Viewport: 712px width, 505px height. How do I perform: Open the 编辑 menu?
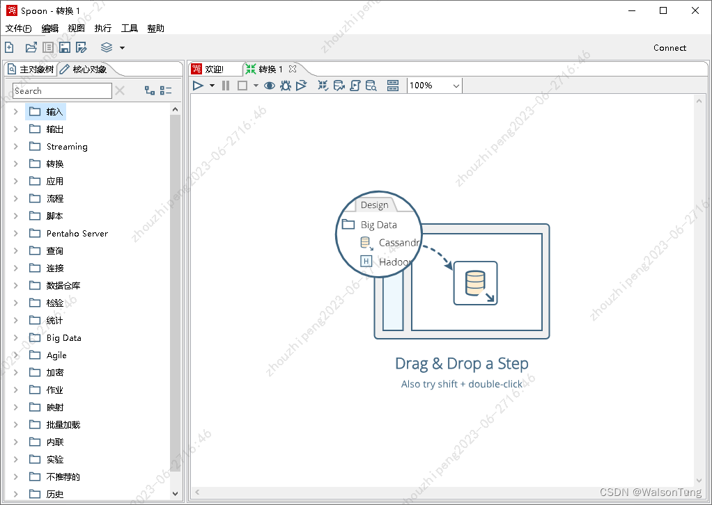50,28
